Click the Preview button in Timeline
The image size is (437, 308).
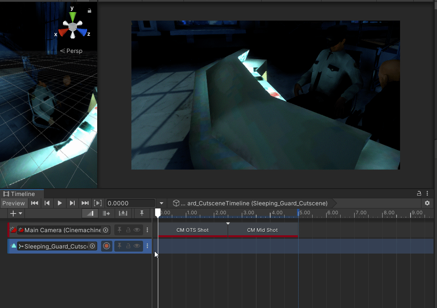tap(14, 203)
